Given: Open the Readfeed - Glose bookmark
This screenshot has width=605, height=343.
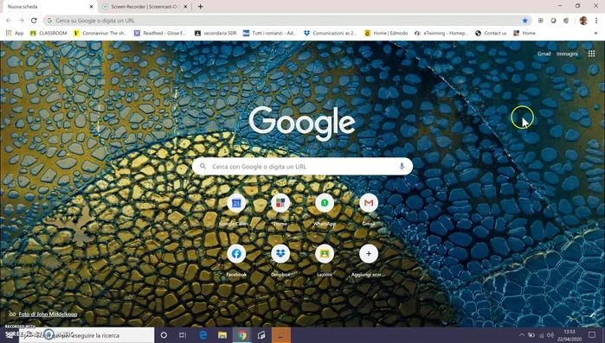Looking at the screenshot, I should click(x=160, y=33).
